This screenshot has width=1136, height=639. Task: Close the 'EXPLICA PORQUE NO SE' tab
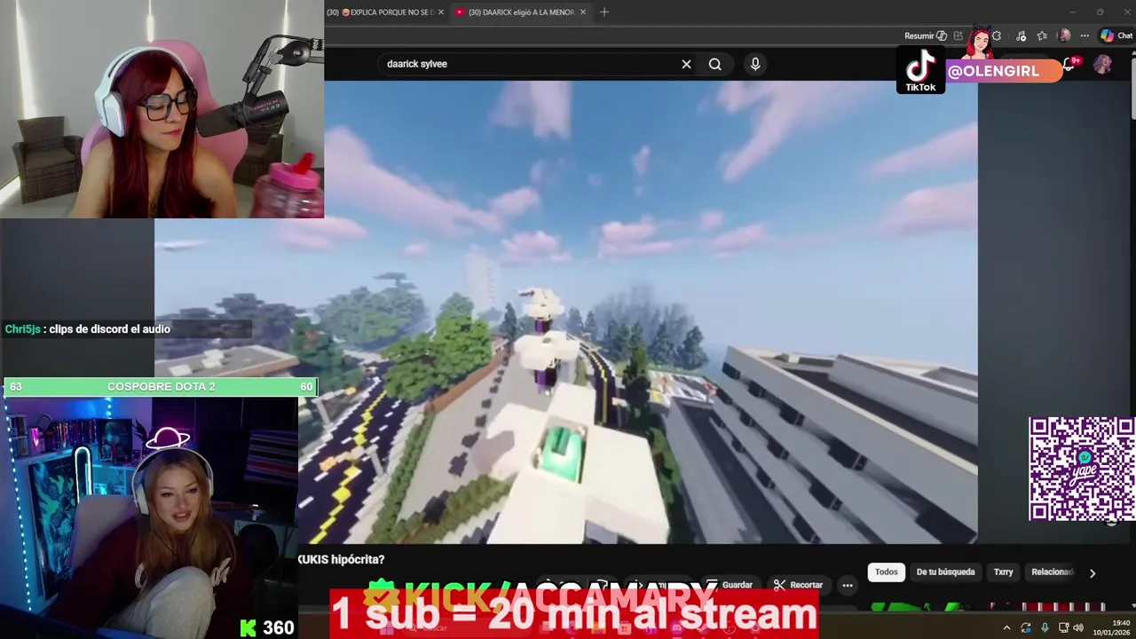pos(441,12)
